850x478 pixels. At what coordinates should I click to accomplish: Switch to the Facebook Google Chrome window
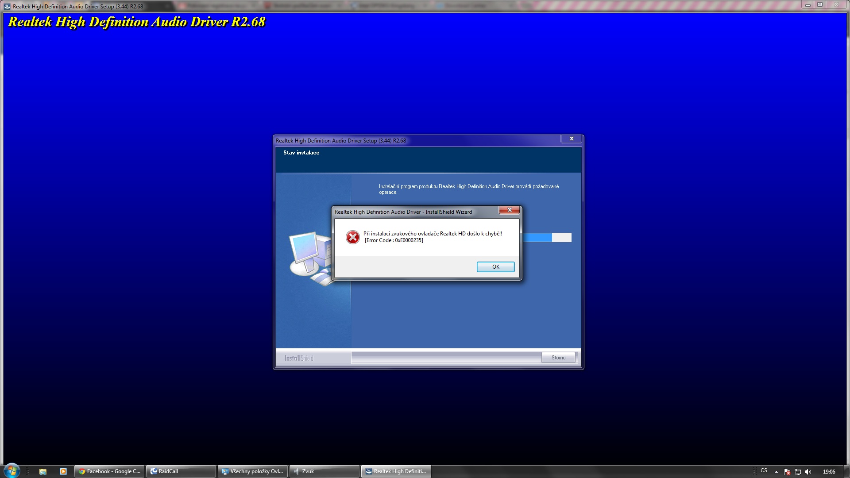pyautogui.click(x=109, y=471)
